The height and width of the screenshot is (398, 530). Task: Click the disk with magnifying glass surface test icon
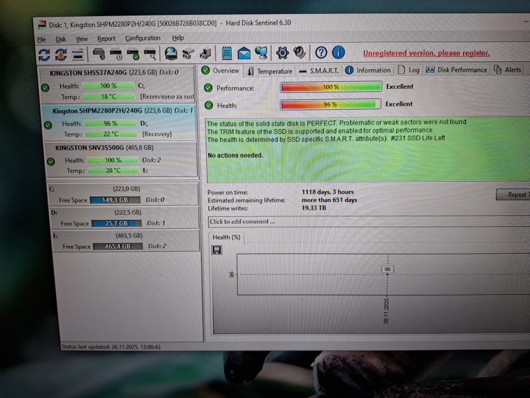click(150, 55)
